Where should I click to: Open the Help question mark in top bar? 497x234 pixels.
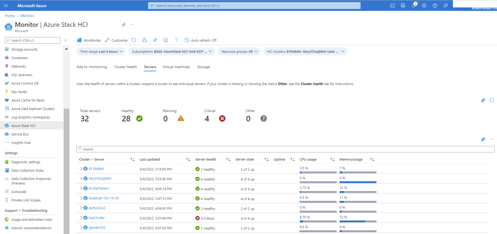[x=435, y=6]
